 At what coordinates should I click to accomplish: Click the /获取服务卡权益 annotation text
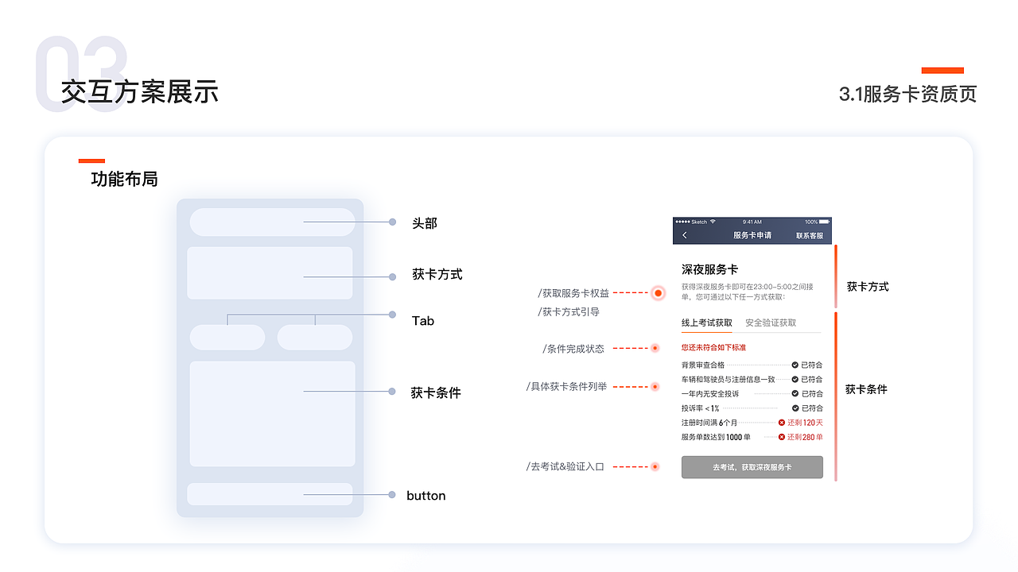coord(573,293)
